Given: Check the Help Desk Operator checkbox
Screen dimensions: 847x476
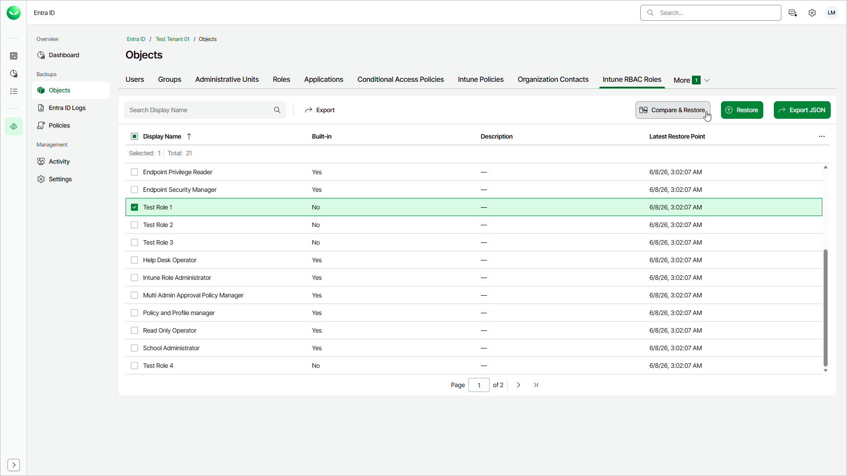Looking at the screenshot, I should [x=134, y=260].
